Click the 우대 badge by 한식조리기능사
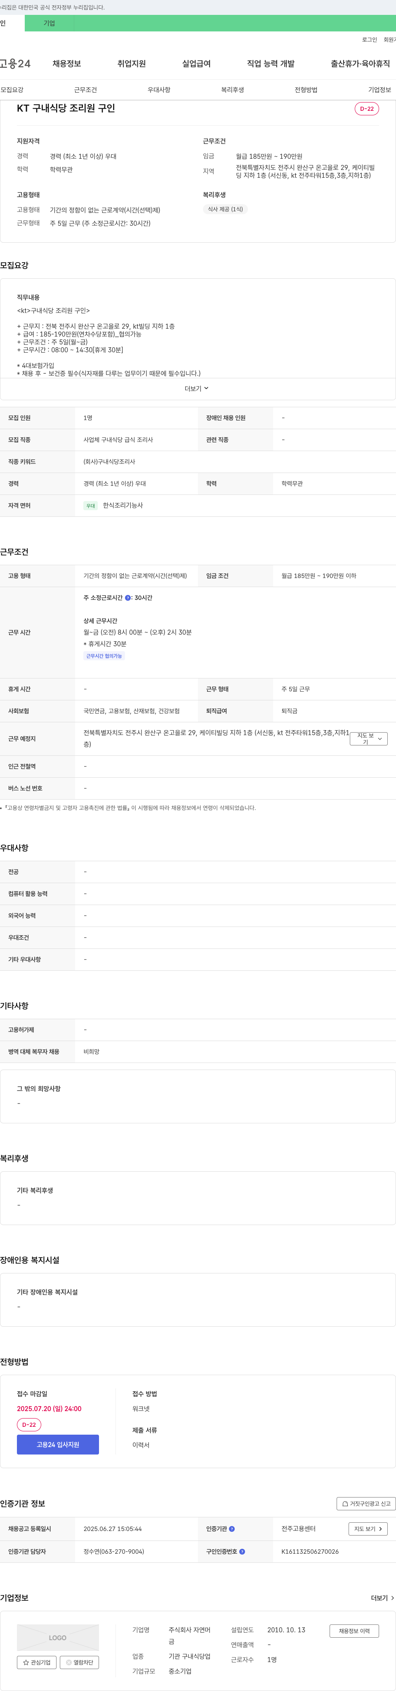 [x=90, y=506]
